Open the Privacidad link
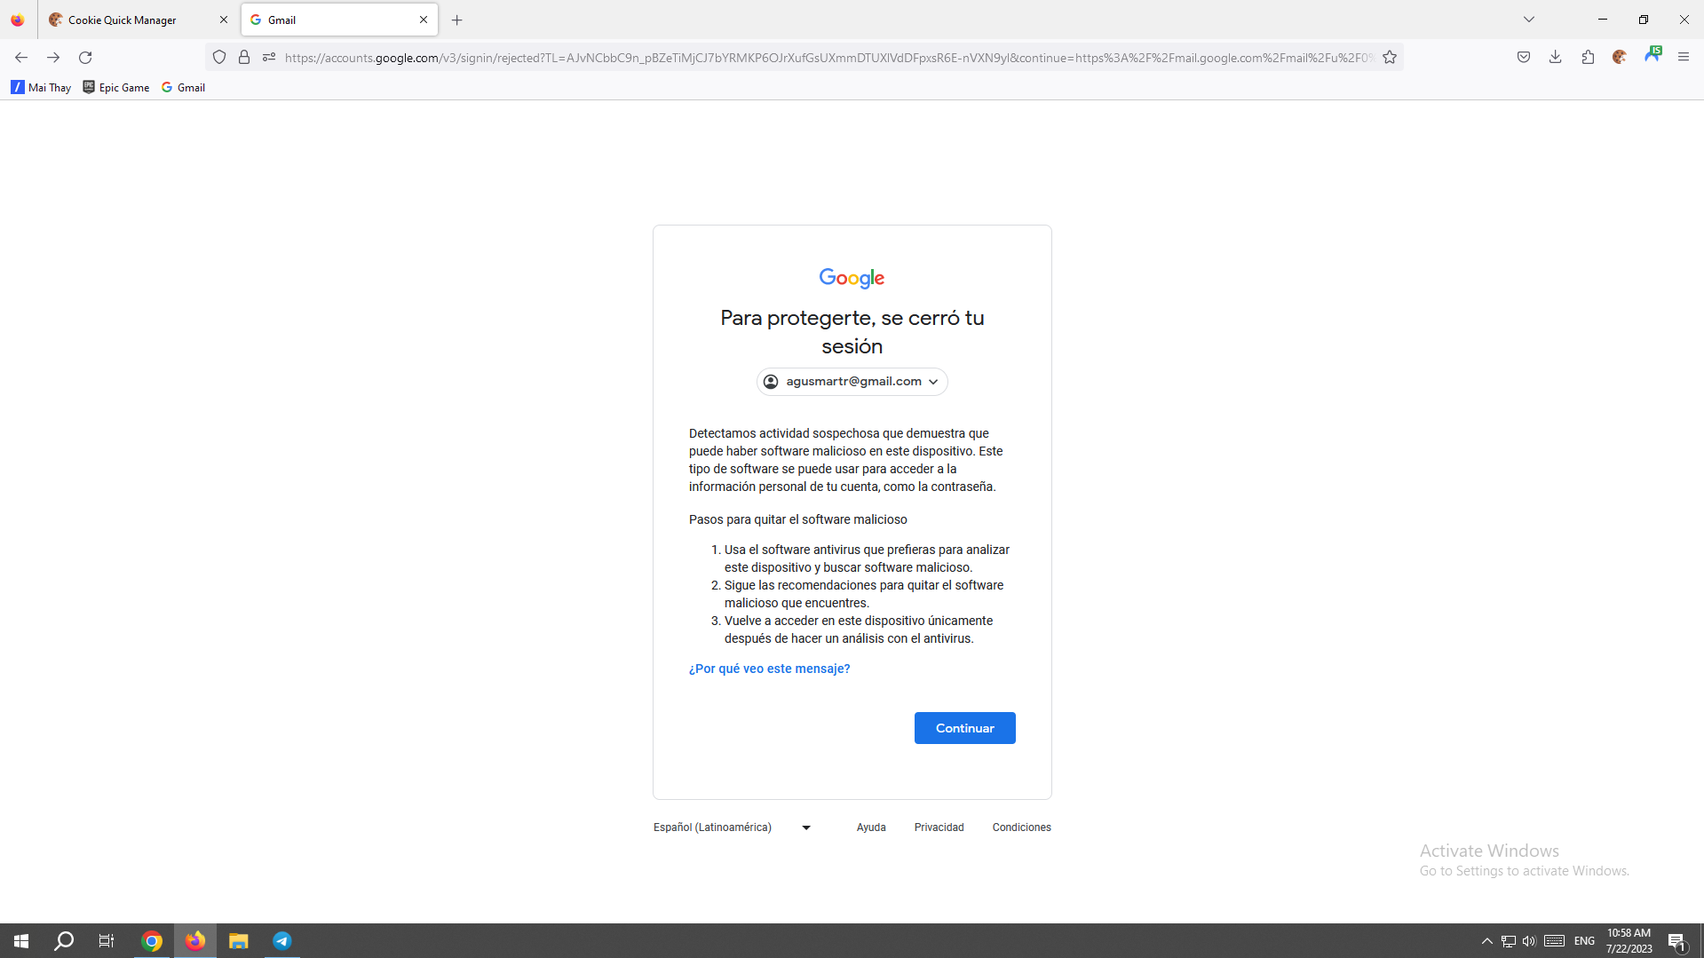Screen dimensions: 1704x958 [x=939, y=827]
